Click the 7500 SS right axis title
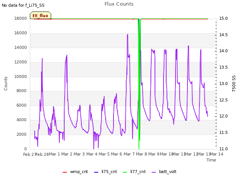 point(234,84)
